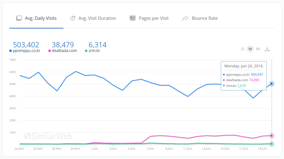Click the zrm.kr legend label
The image size is (284, 159).
[95, 51]
